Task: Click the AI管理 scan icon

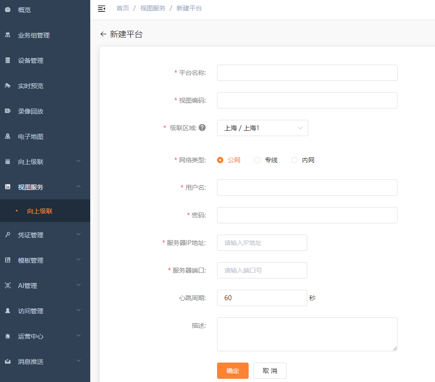Action: click(x=8, y=285)
